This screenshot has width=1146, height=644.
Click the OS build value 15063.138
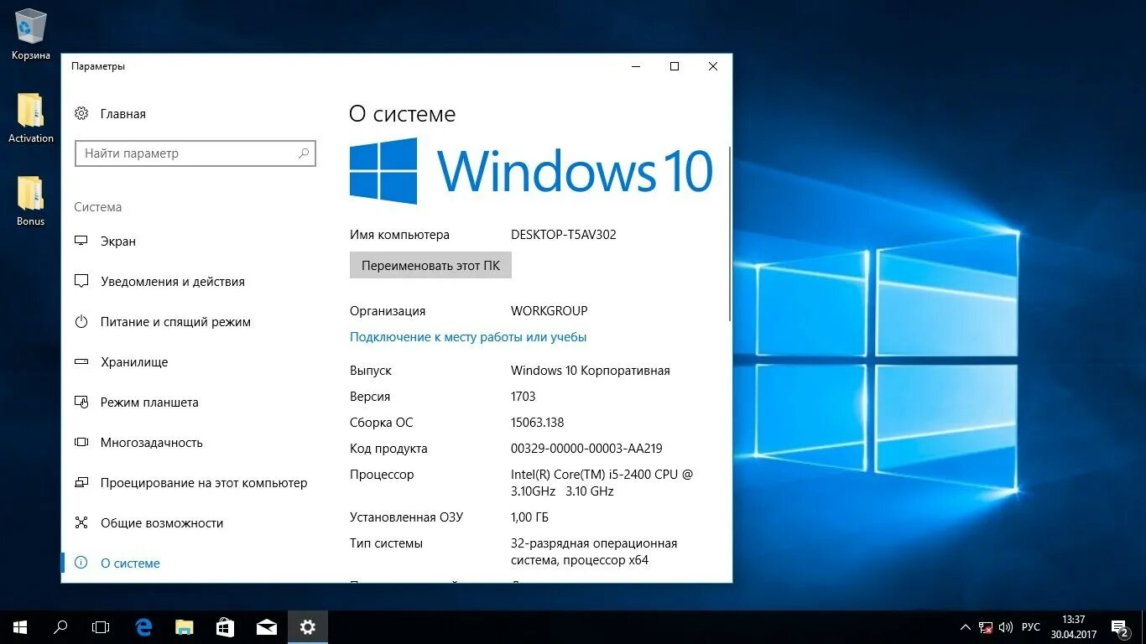tap(537, 423)
